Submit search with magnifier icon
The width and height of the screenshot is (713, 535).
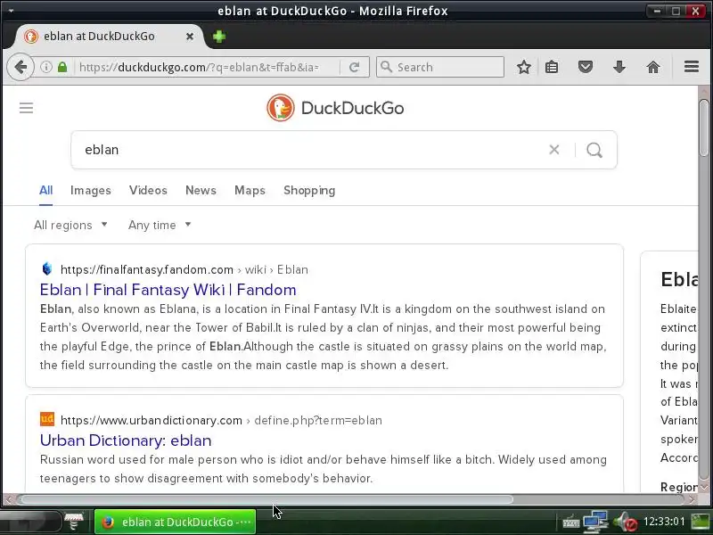pos(594,150)
